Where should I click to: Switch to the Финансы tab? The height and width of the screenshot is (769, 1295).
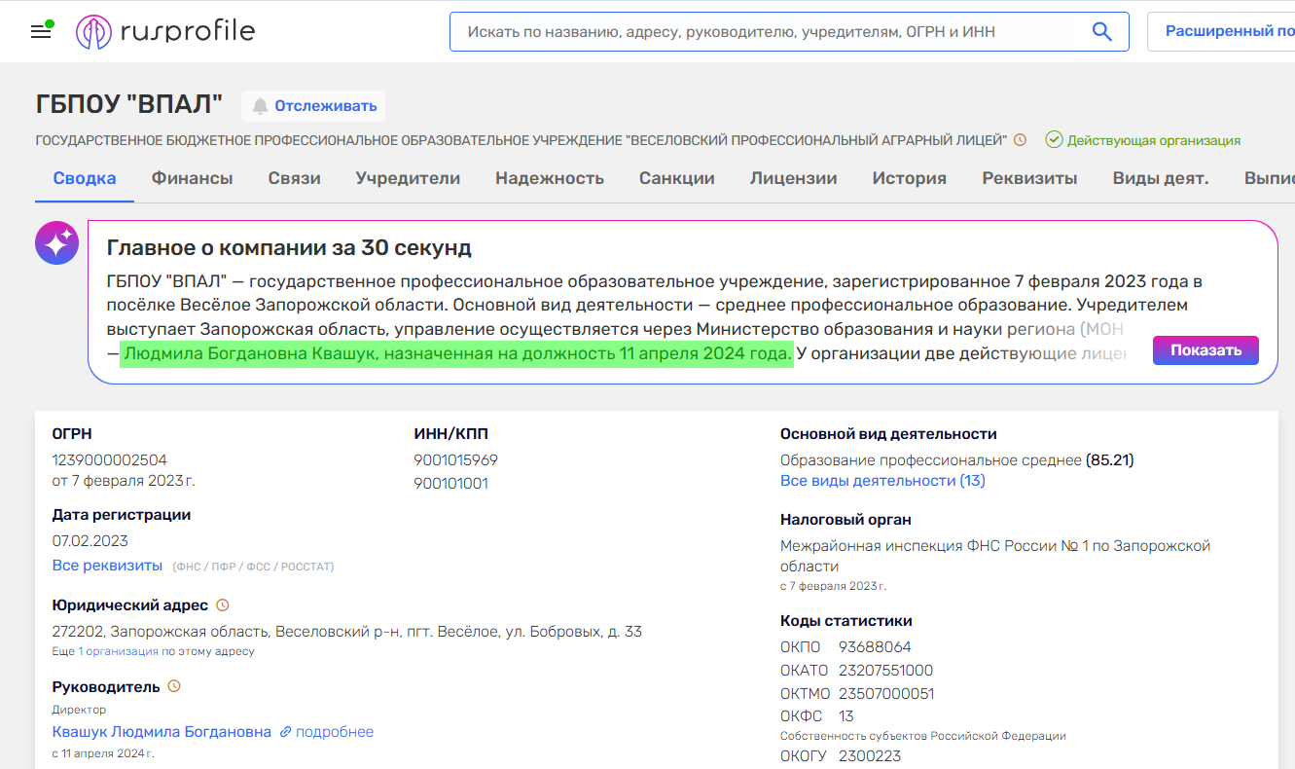pyautogui.click(x=192, y=178)
